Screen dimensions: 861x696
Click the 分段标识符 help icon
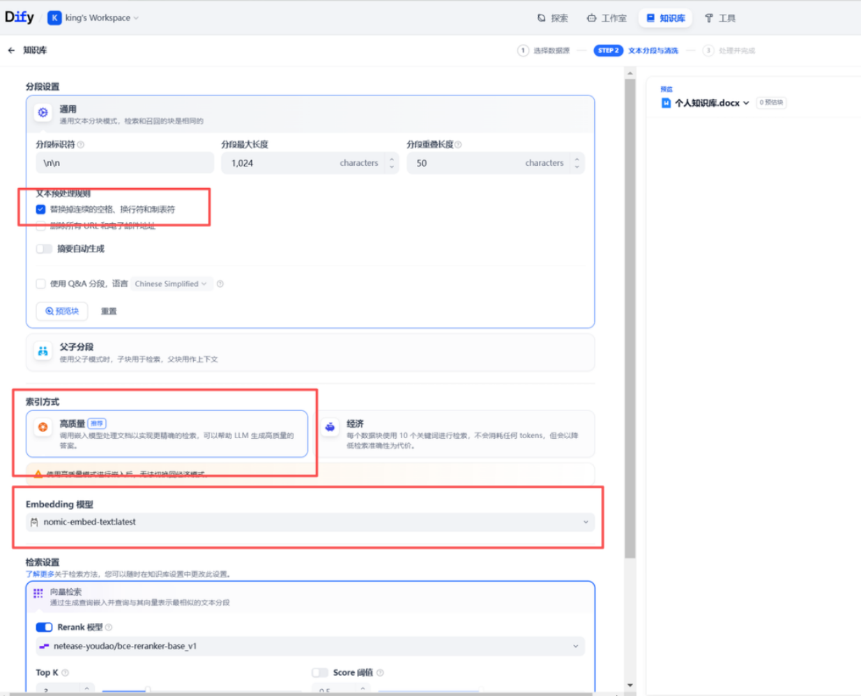pyautogui.click(x=81, y=145)
